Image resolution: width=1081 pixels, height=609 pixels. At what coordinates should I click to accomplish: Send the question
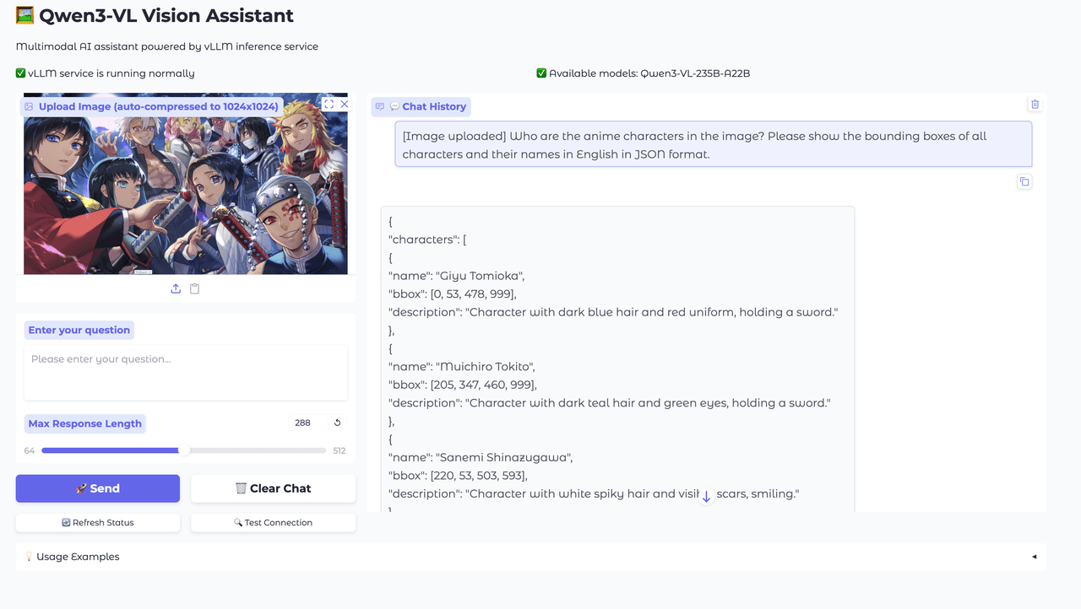[98, 488]
